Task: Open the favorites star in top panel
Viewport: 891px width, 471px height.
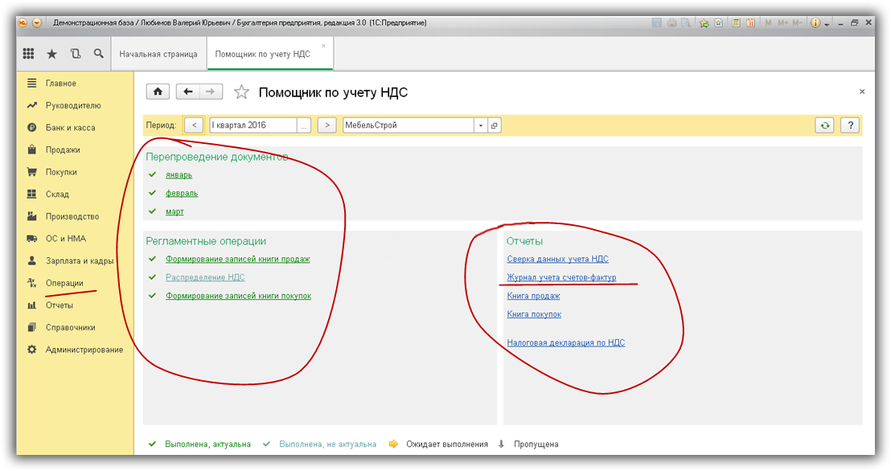Action: [51, 54]
